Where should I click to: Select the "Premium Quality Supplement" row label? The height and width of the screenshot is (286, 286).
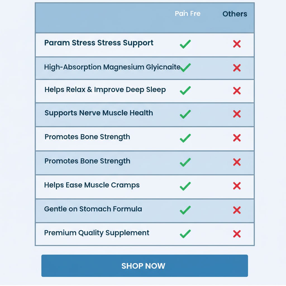pyautogui.click(x=97, y=233)
